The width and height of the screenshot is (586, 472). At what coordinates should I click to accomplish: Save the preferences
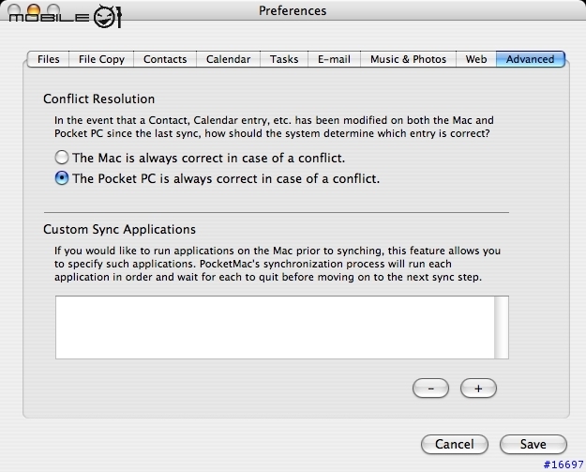tap(533, 445)
